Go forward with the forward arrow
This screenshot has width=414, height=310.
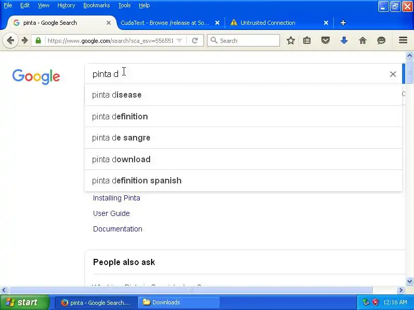pos(24,41)
